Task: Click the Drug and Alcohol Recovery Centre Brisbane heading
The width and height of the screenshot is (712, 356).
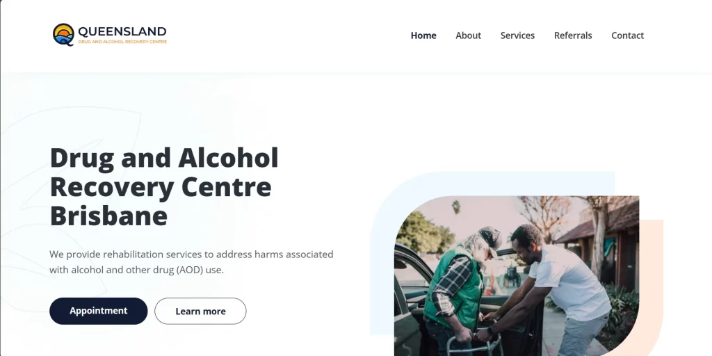Action: tap(164, 186)
